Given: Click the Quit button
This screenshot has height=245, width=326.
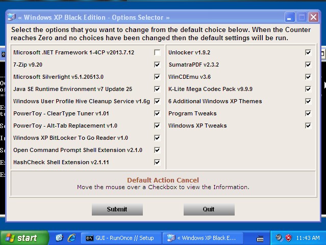Looking at the screenshot, I should coord(209,209).
